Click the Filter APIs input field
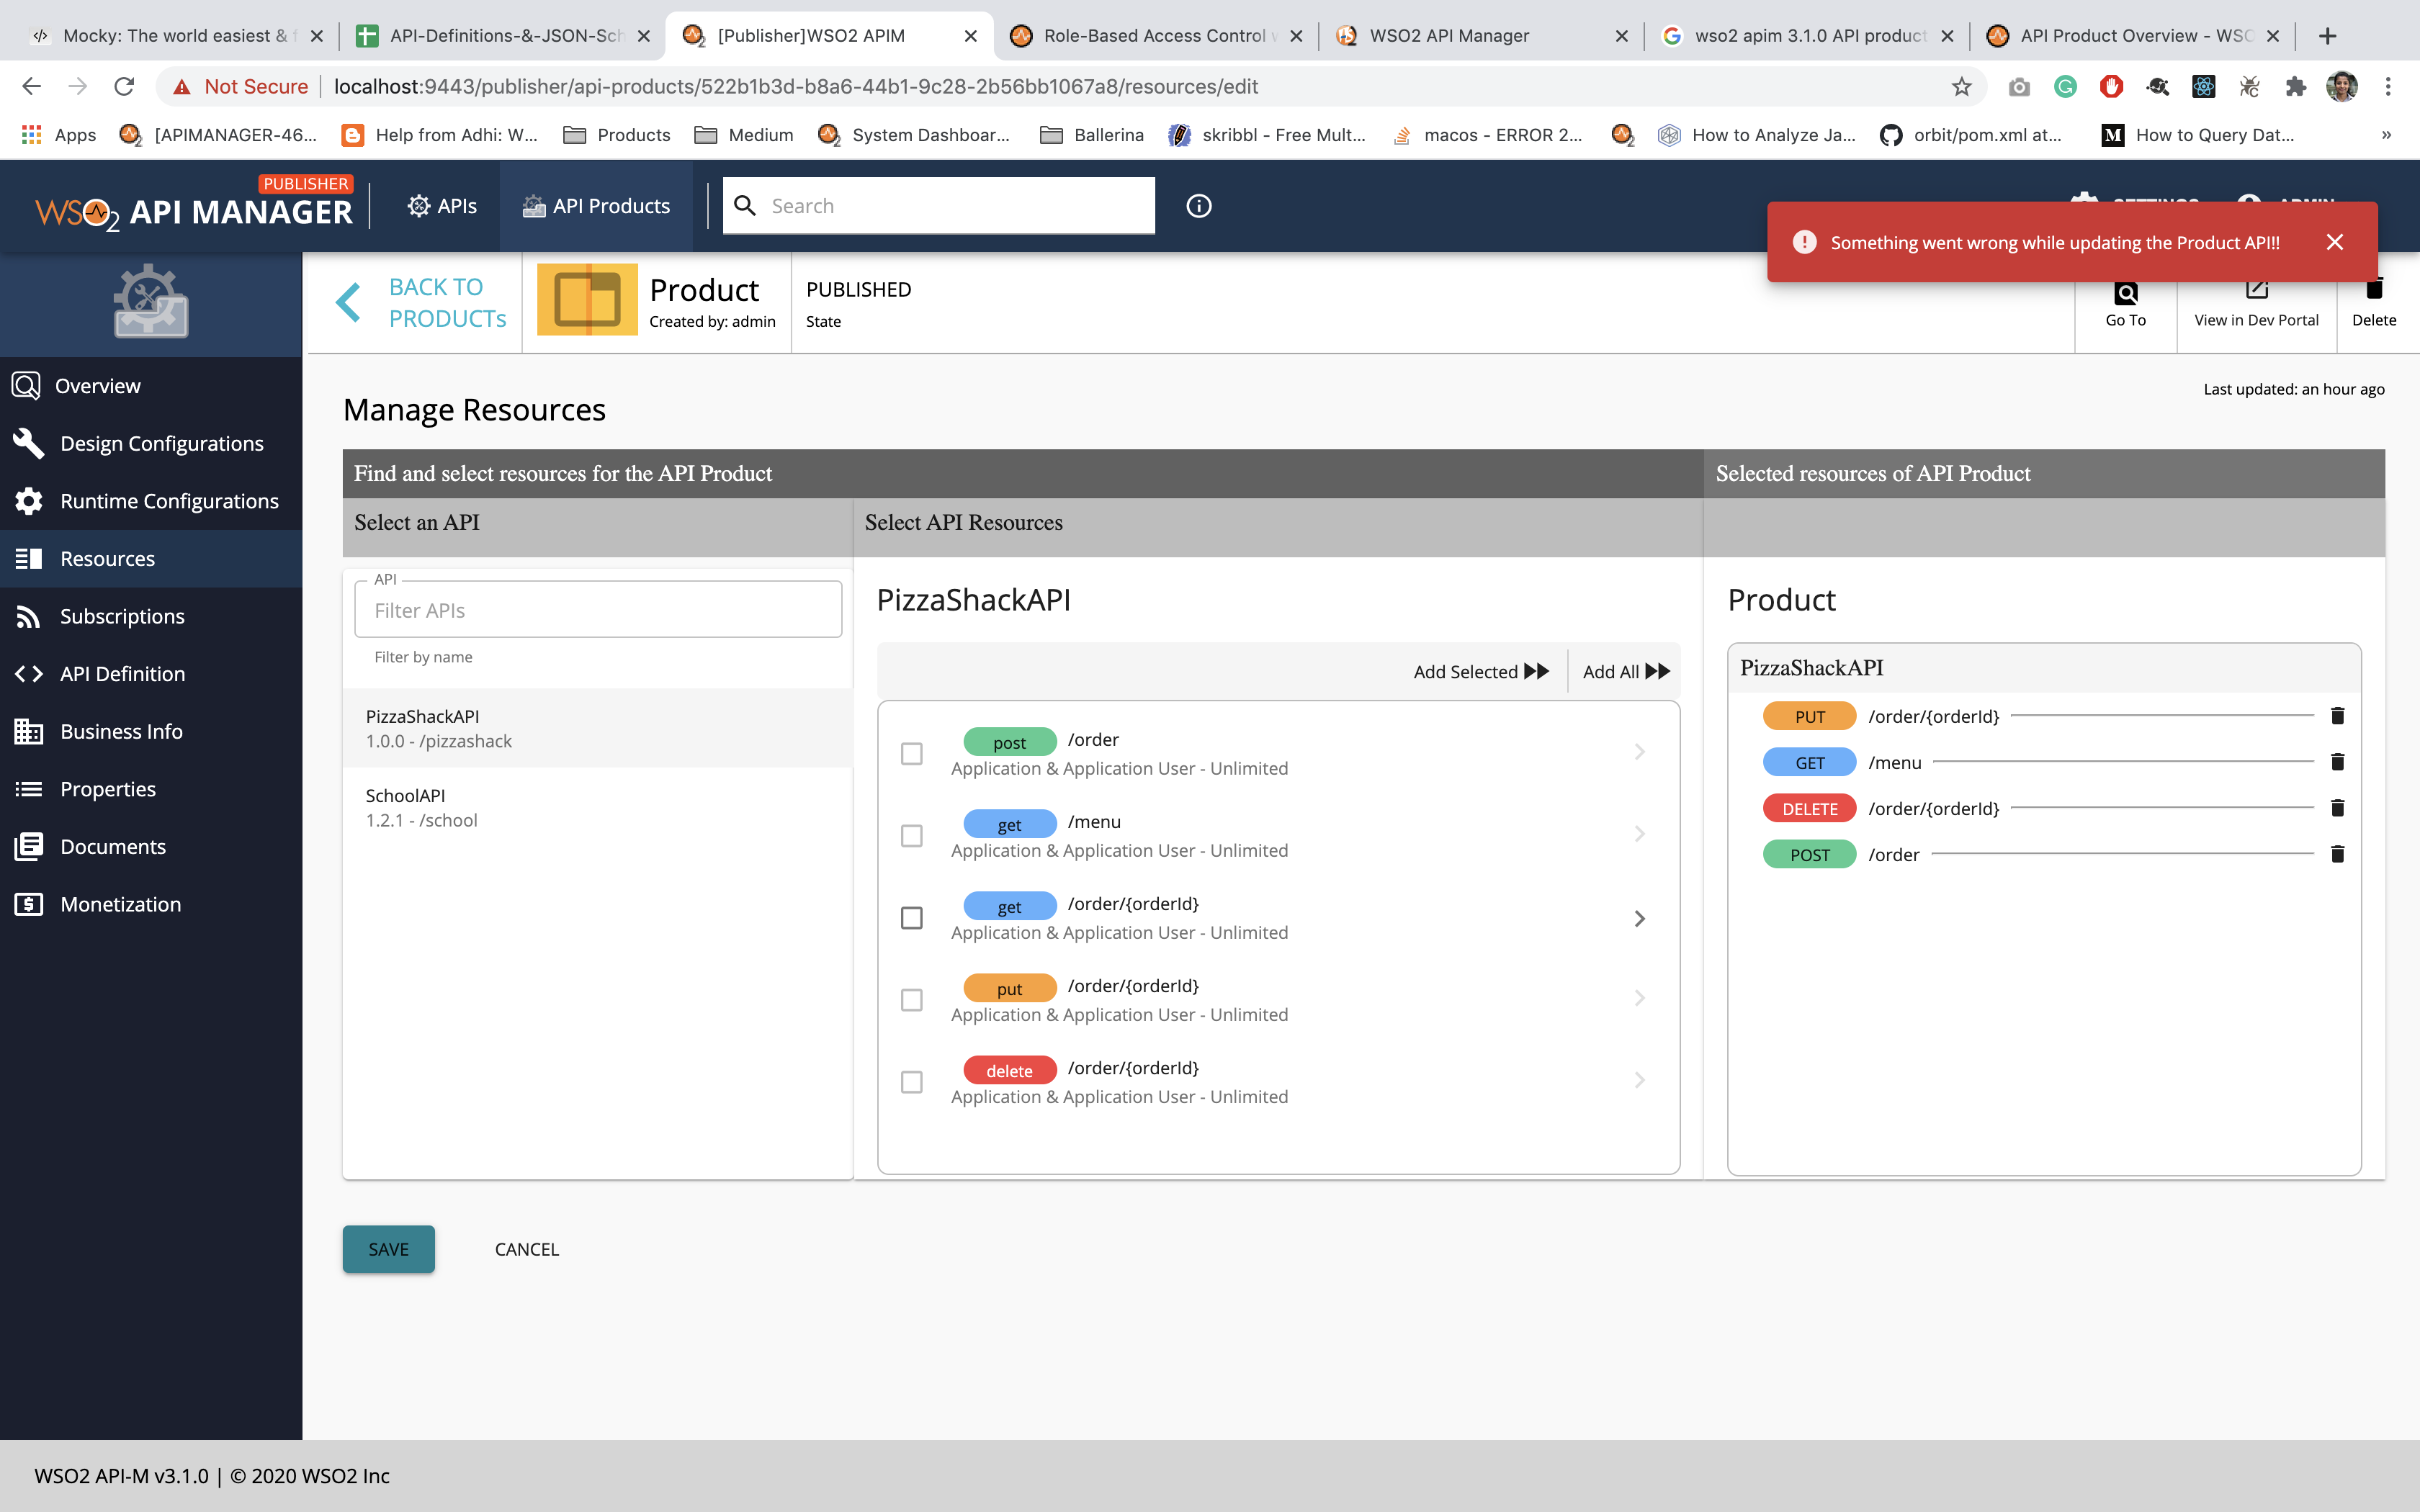The image size is (2420, 1512). click(598, 610)
